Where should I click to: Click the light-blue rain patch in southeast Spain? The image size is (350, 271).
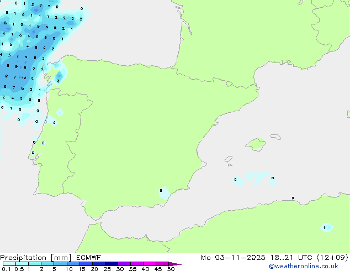165,193
